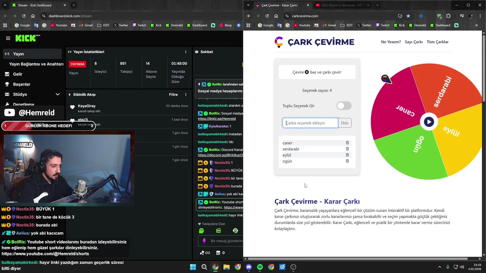The height and width of the screenshot is (273, 486).
Task: Open Twitch bookmark in the right browser window
Action: coord(382,25)
